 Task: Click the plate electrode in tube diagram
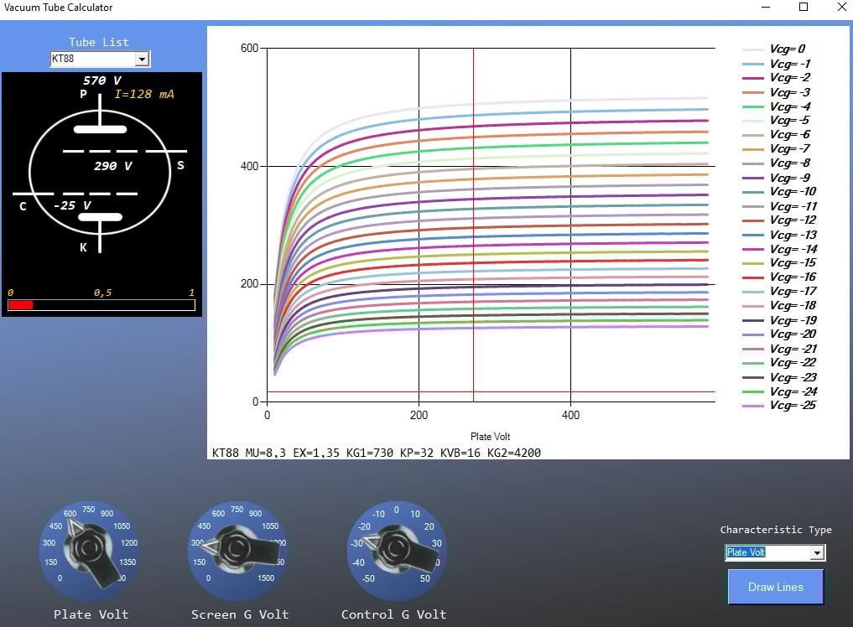point(100,129)
